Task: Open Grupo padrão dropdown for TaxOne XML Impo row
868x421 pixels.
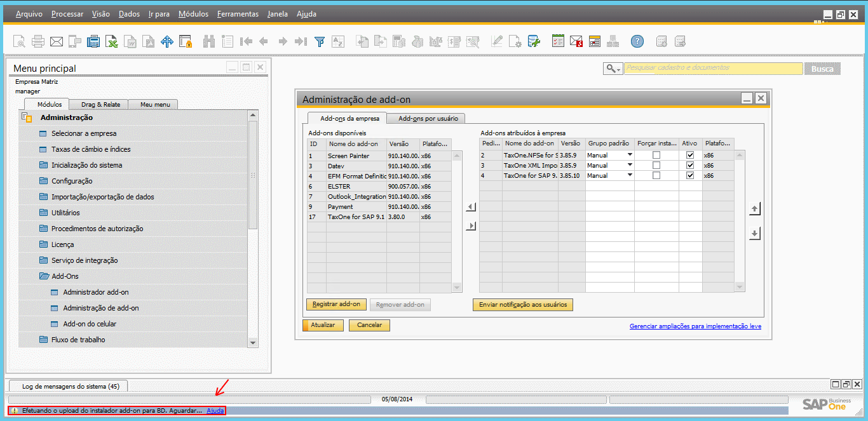Action: tap(630, 166)
